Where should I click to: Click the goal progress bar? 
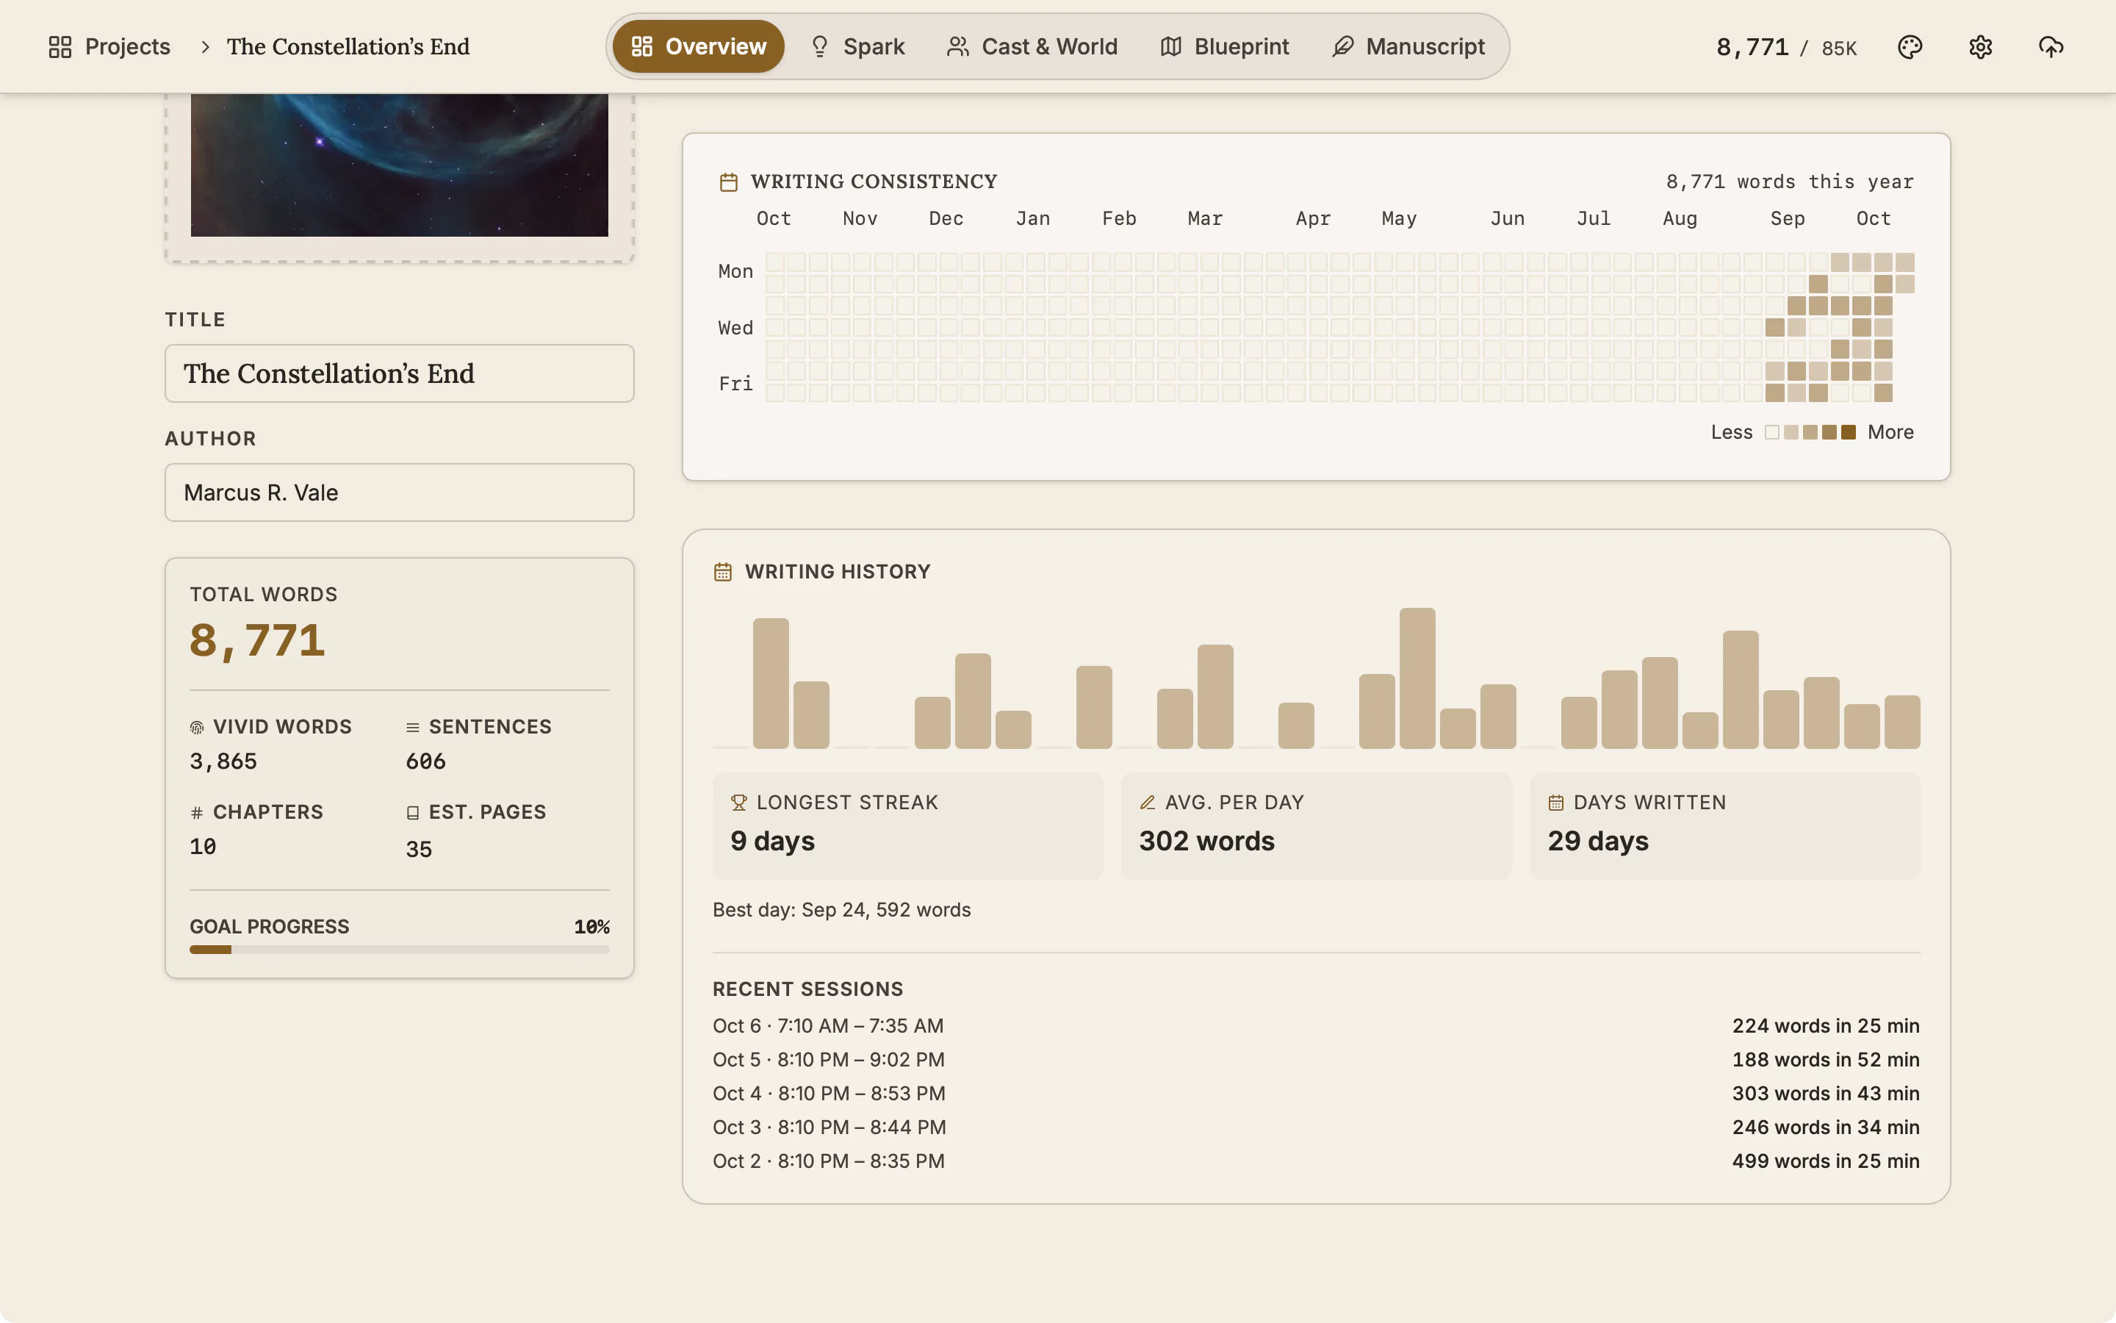pos(400,950)
